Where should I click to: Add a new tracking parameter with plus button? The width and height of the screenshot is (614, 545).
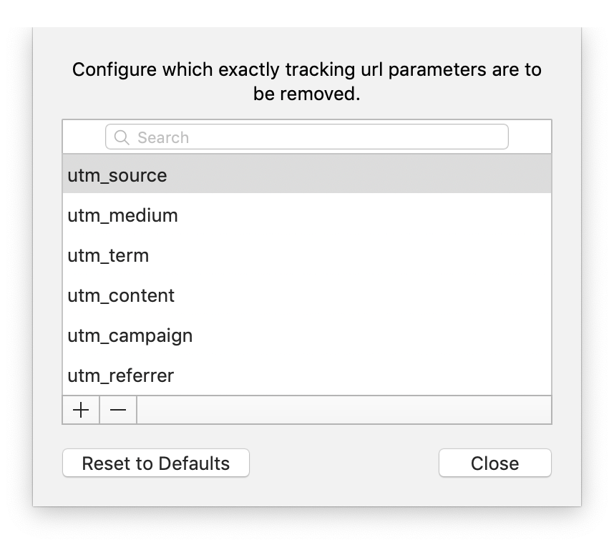[81, 409]
